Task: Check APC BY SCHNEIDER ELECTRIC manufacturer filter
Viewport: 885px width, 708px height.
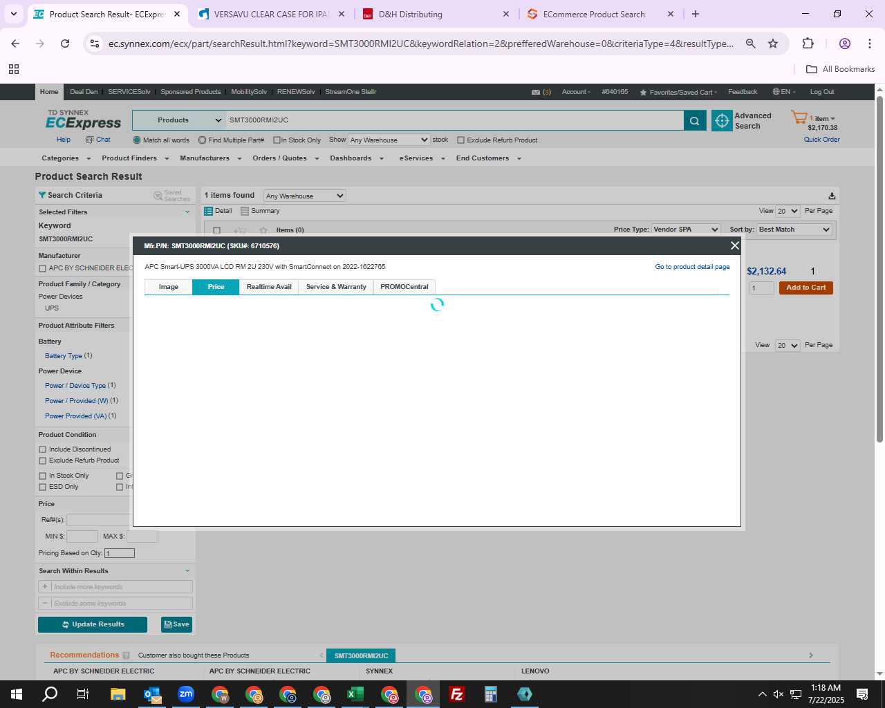Action: tap(42, 268)
